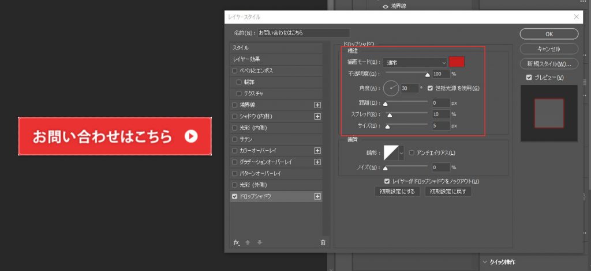Click the red shadow color swatch
This screenshot has width=591, height=271.
pyautogui.click(x=457, y=62)
